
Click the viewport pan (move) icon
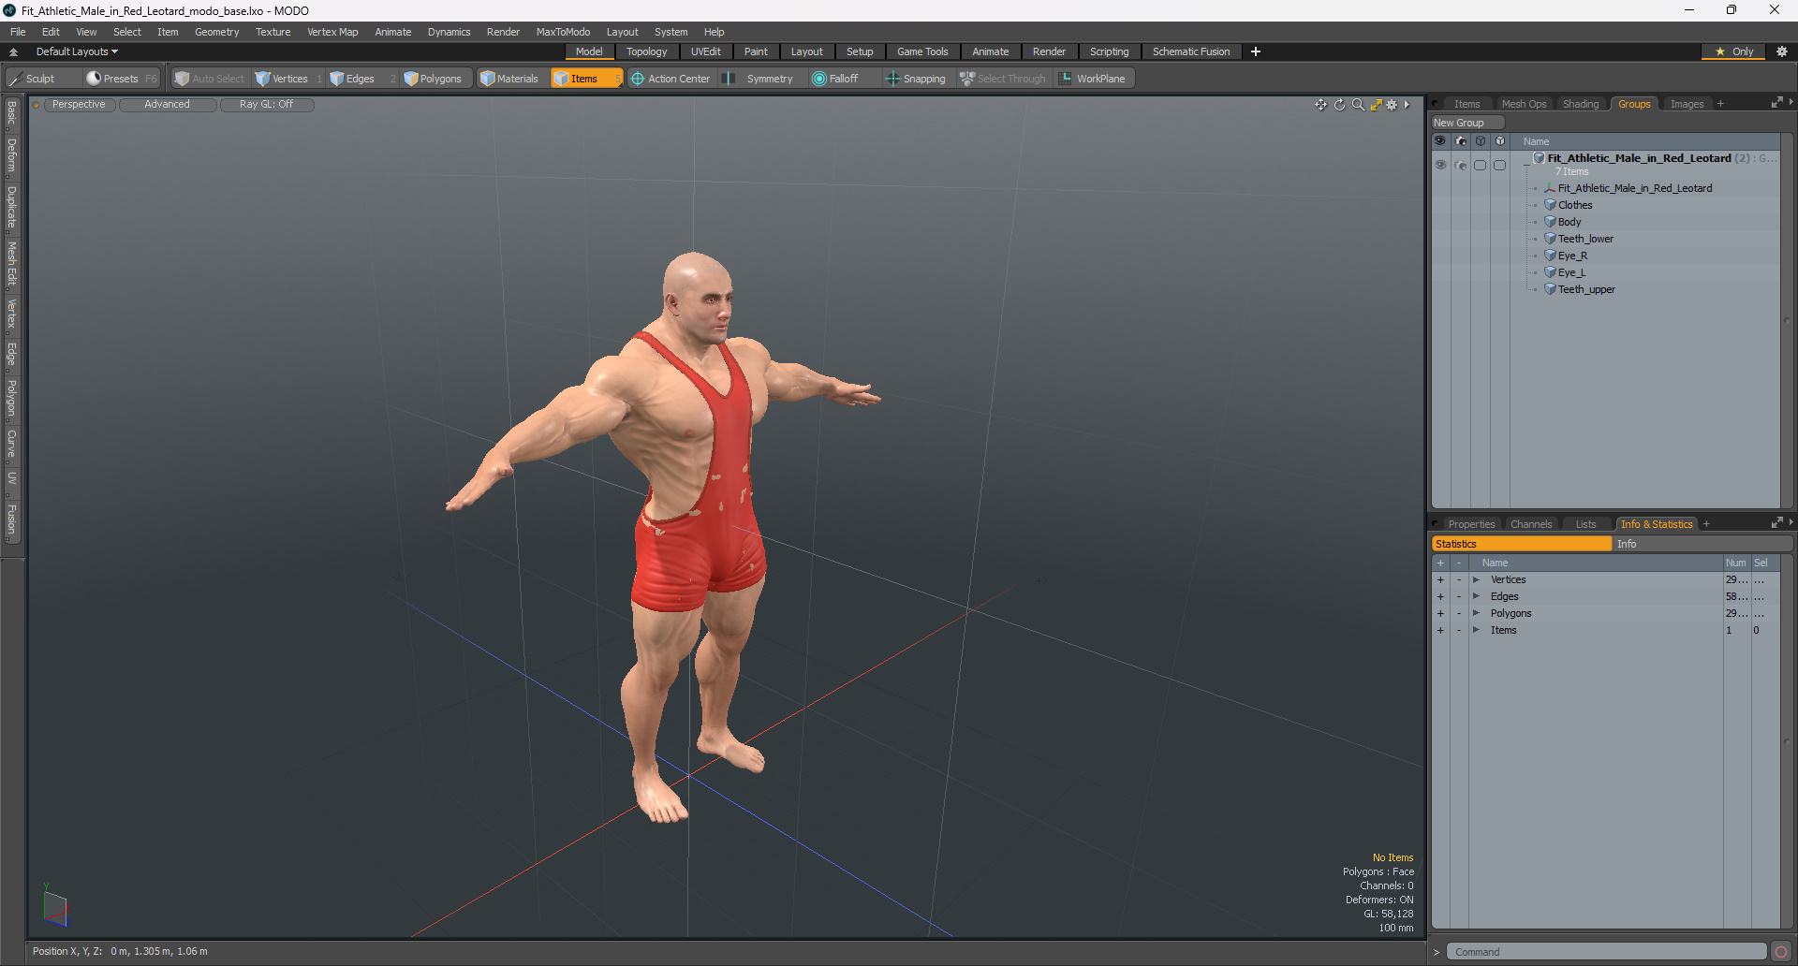coord(1320,105)
